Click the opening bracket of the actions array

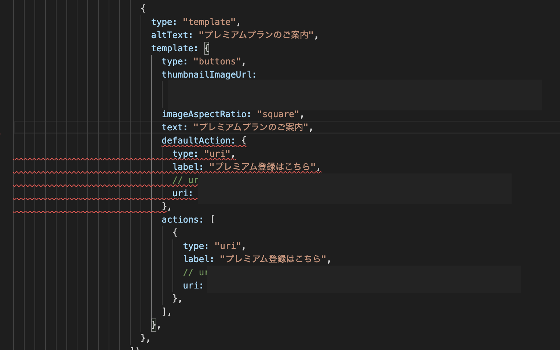213,219
